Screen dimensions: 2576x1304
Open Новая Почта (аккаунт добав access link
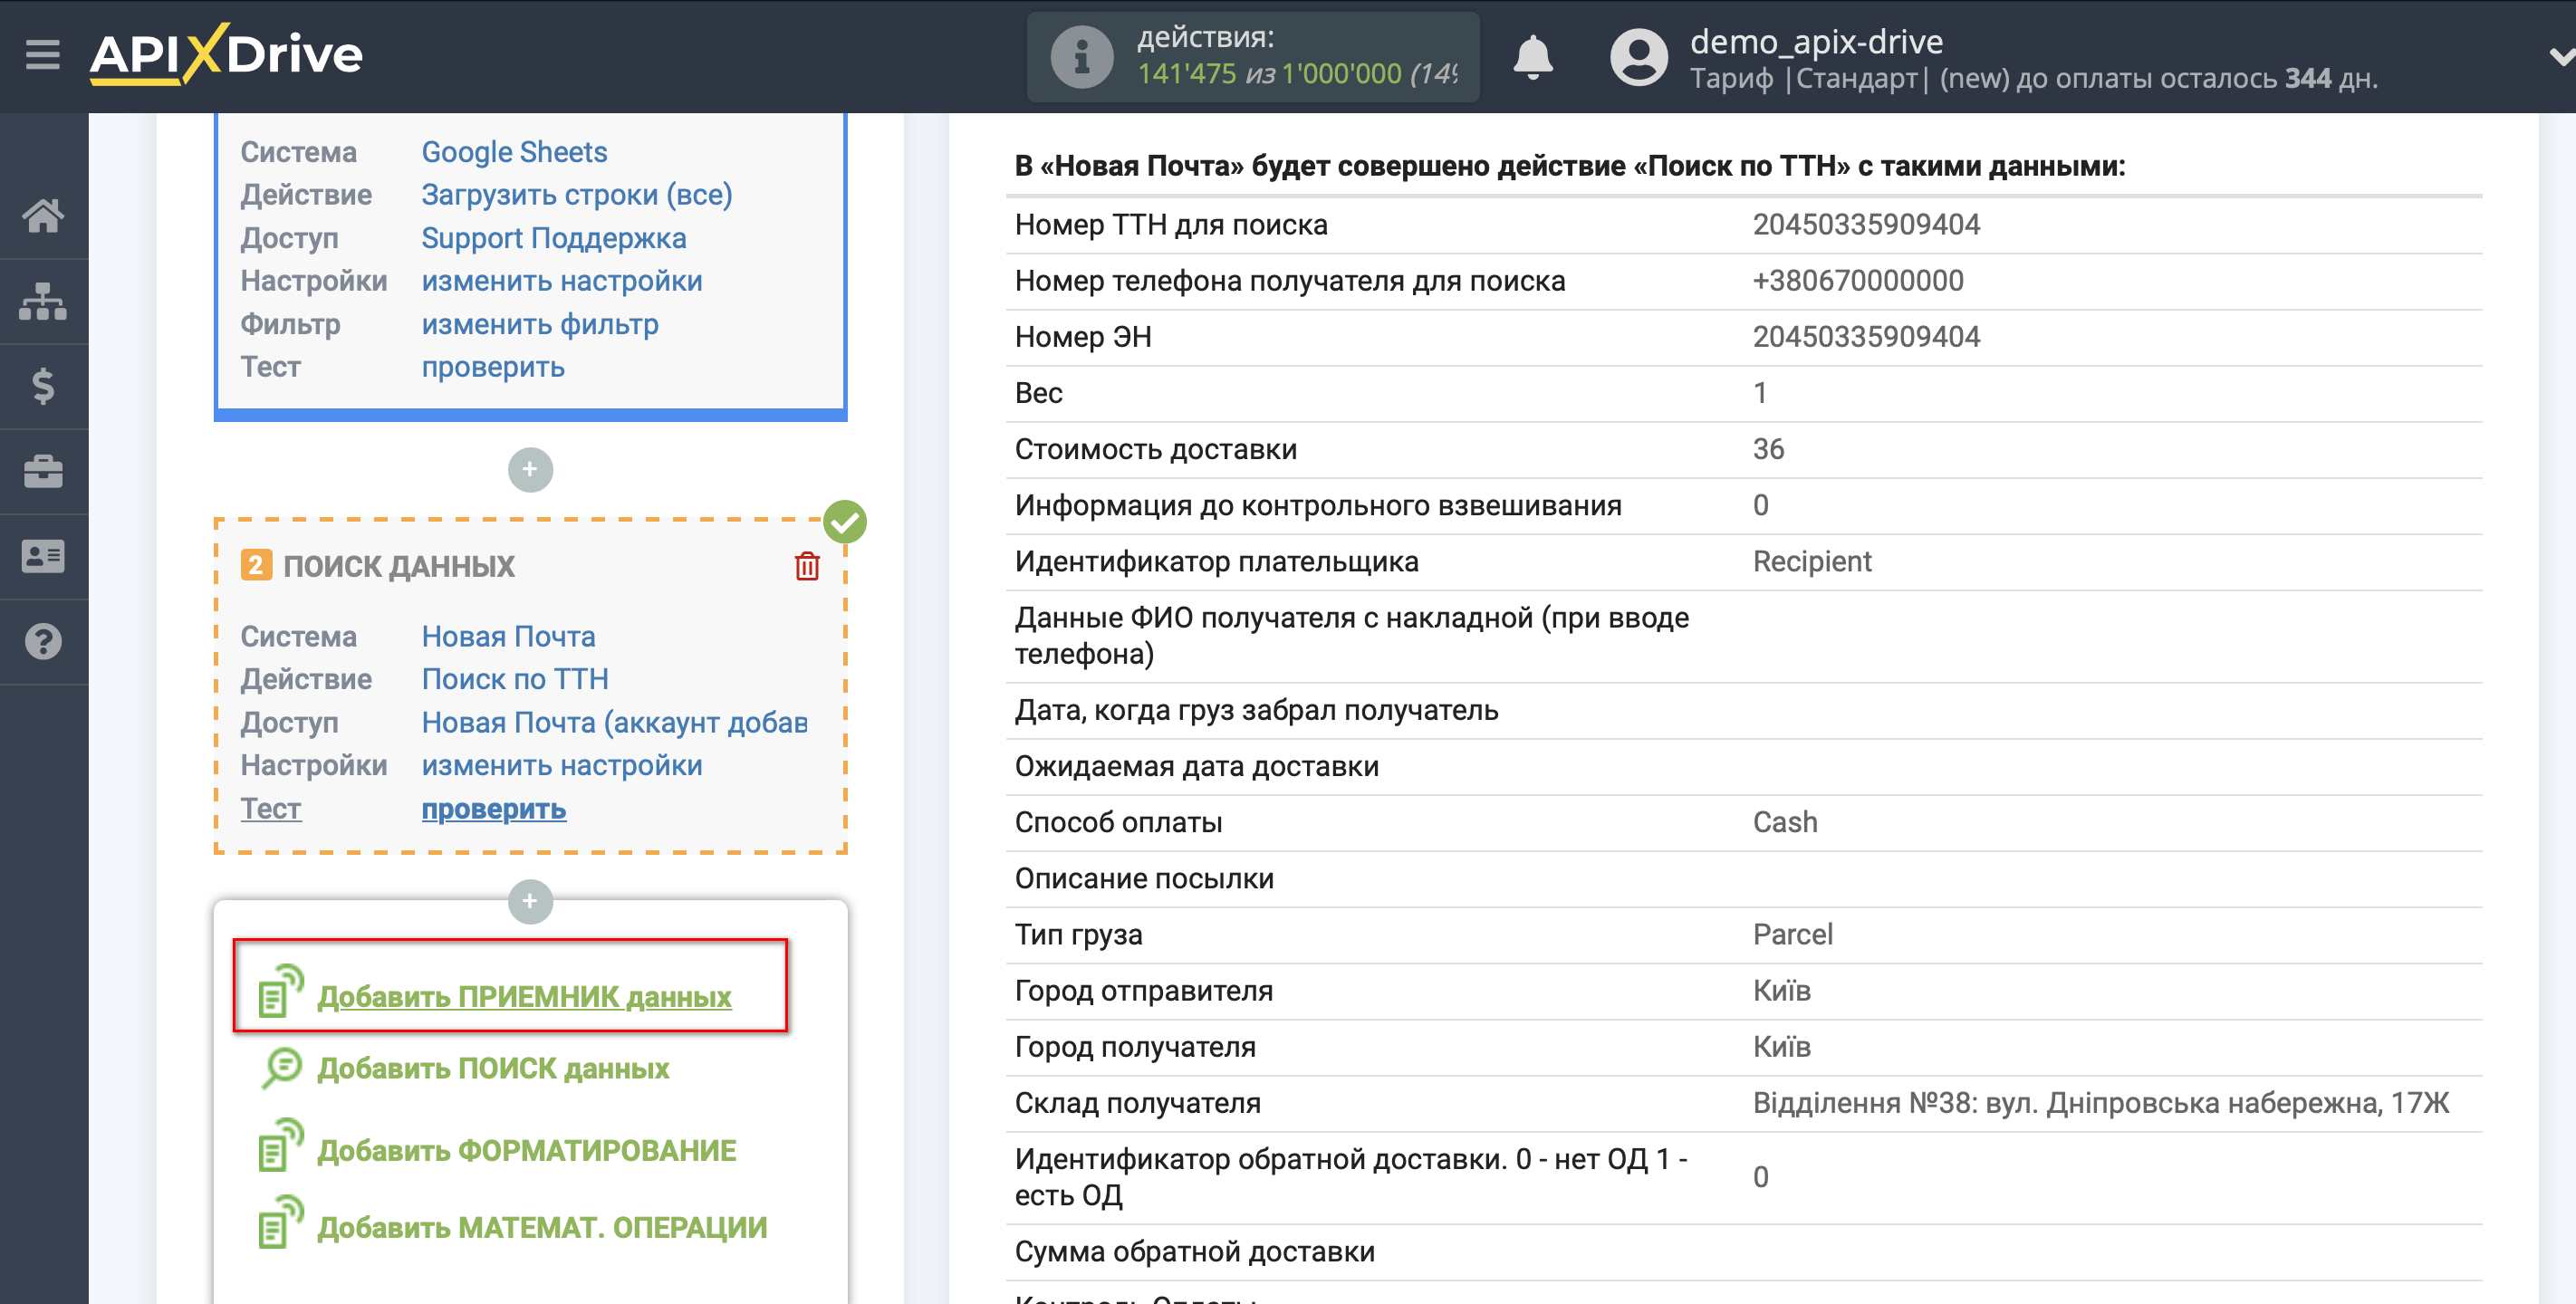tap(614, 722)
